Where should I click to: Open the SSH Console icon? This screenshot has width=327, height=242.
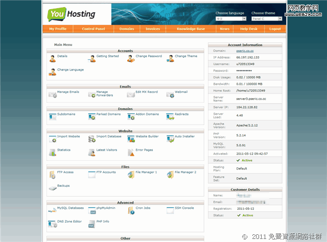[170, 210]
